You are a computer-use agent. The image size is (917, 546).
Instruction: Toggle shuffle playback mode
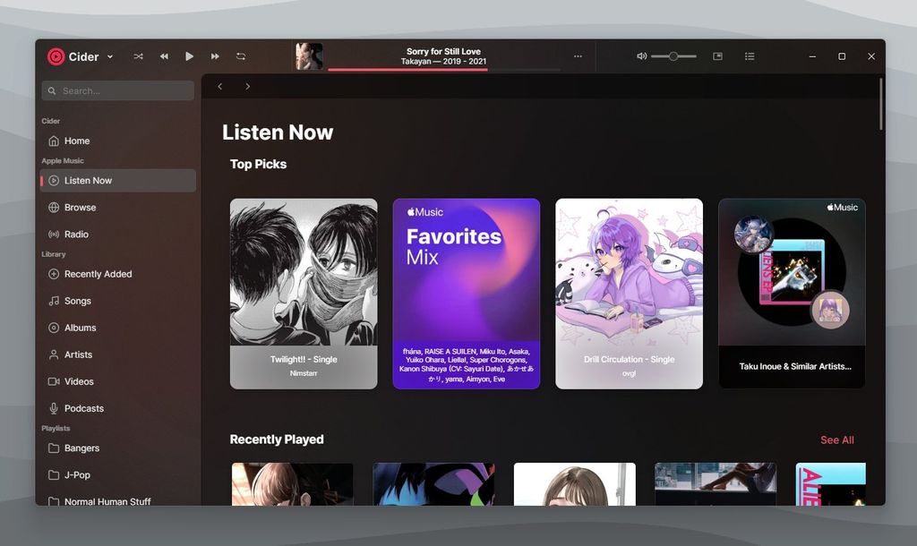(x=138, y=55)
